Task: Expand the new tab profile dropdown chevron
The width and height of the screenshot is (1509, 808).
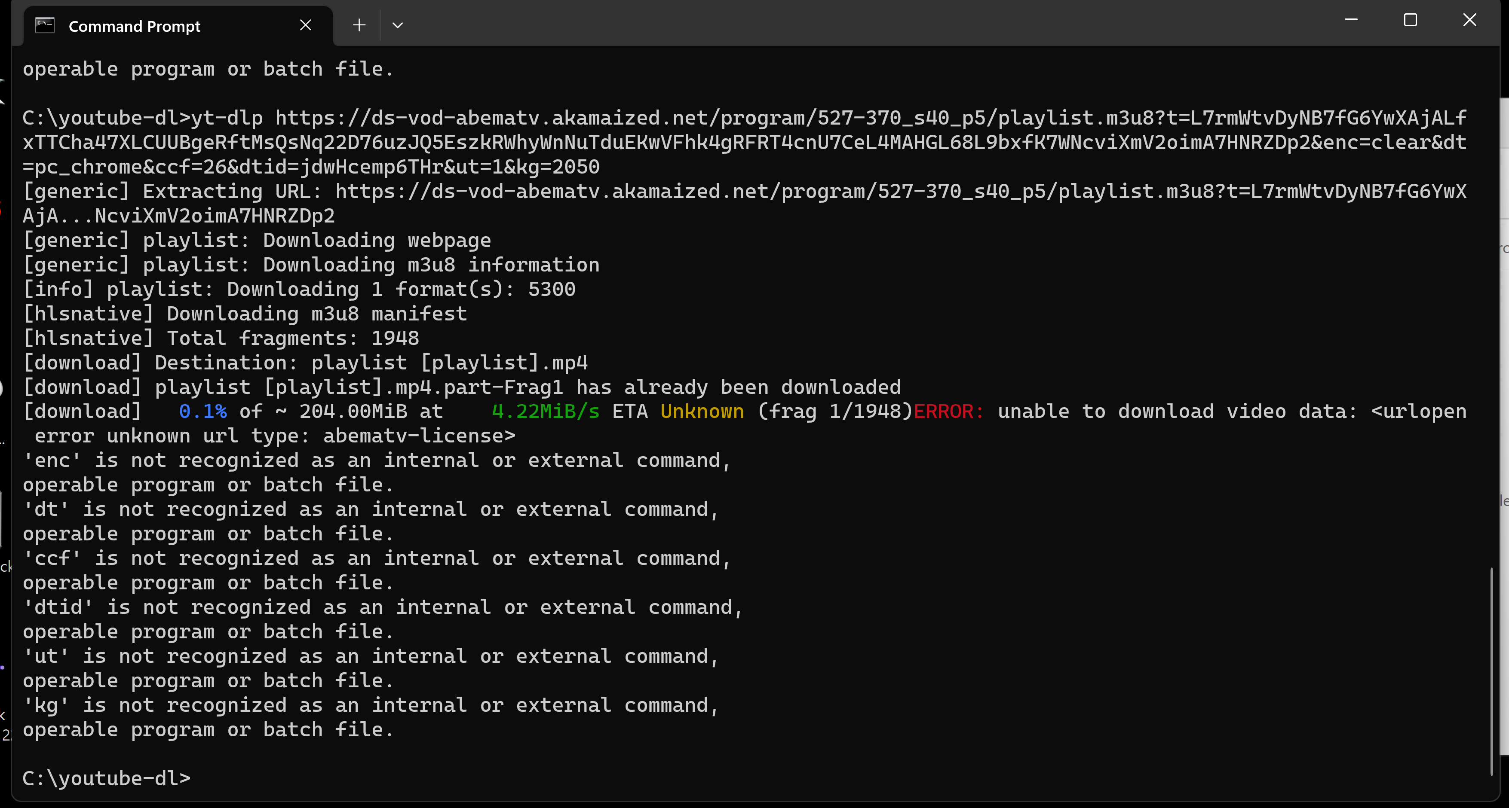Action: [x=398, y=25]
